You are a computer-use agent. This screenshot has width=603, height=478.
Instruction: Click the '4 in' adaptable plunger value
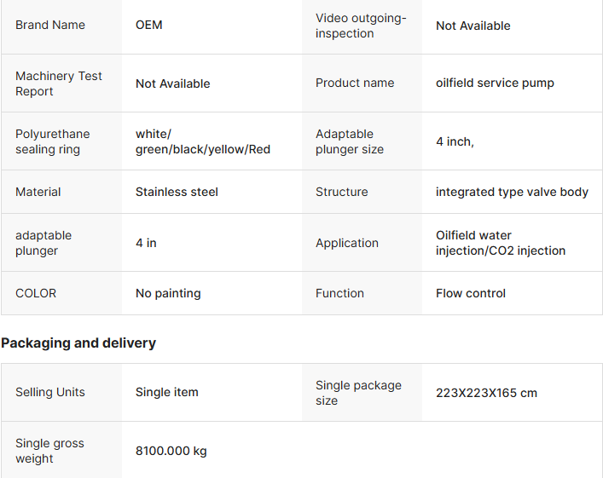[x=146, y=243]
